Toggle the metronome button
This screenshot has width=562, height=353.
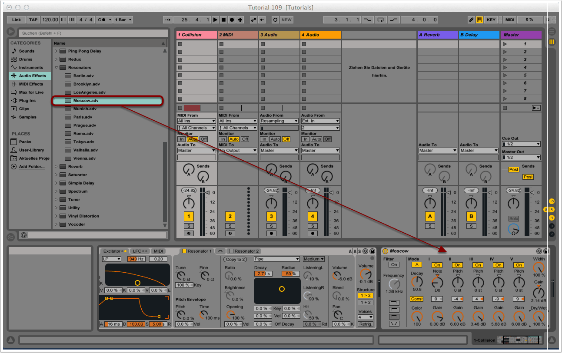tap(102, 20)
